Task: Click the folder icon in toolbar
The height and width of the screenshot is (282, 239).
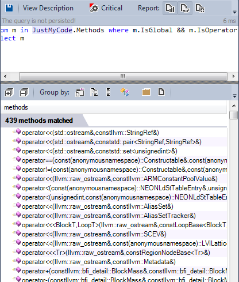Action: 146,92
